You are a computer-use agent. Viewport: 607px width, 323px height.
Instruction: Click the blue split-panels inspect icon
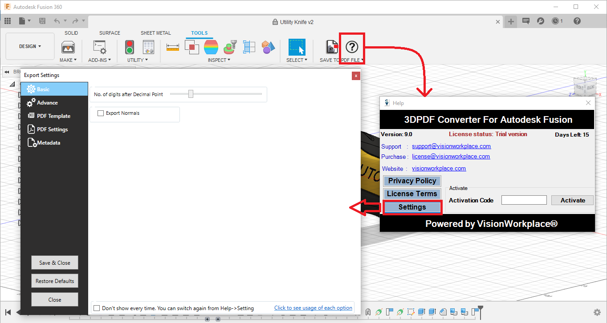(x=249, y=47)
